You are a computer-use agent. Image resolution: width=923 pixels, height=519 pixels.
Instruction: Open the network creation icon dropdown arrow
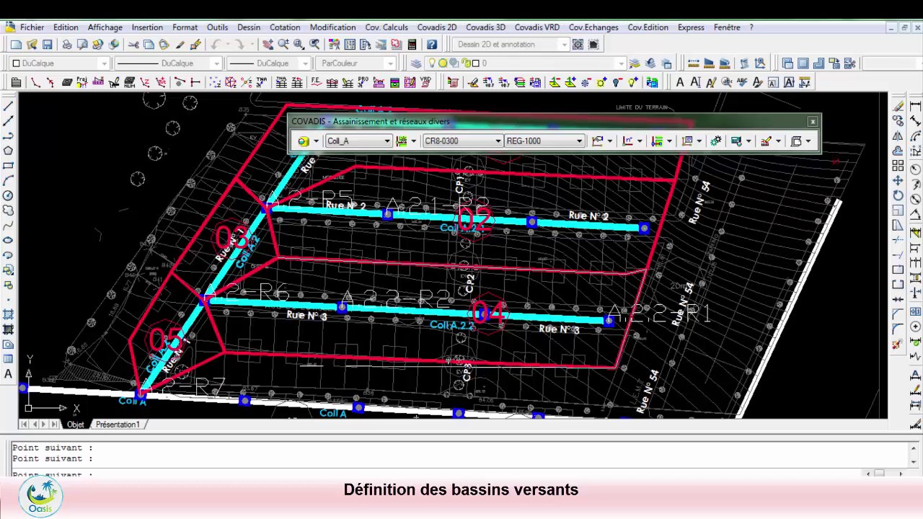316,141
